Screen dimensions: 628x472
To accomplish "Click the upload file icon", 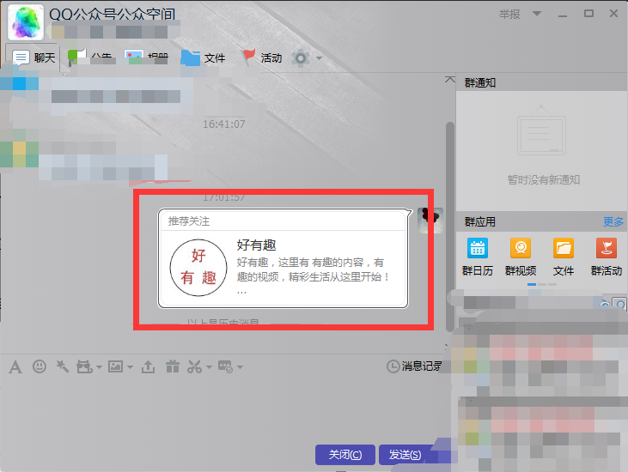I will coord(148,366).
